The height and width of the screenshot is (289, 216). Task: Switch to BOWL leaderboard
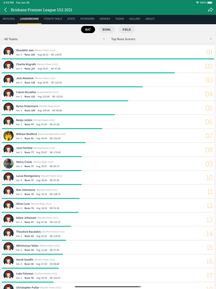107,30
